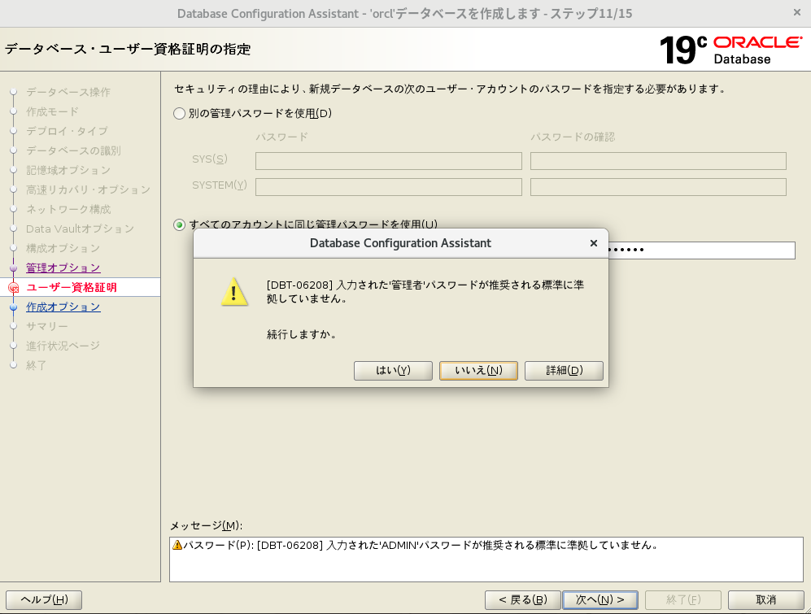This screenshot has height=614, width=811.
Task: Click the warning triangle icon in dialog
Action: pyautogui.click(x=234, y=292)
